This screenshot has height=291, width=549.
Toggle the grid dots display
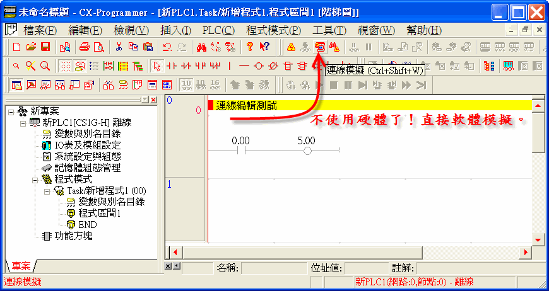coord(64,66)
